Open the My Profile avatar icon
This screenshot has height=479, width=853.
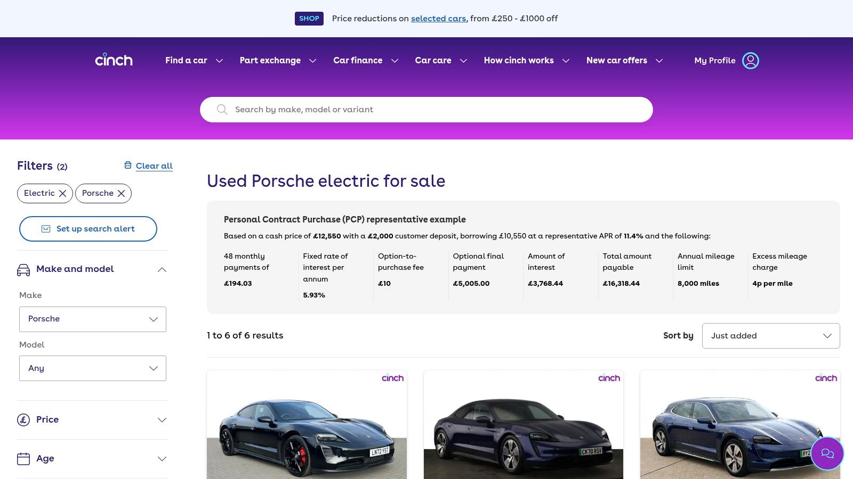(x=750, y=61)
